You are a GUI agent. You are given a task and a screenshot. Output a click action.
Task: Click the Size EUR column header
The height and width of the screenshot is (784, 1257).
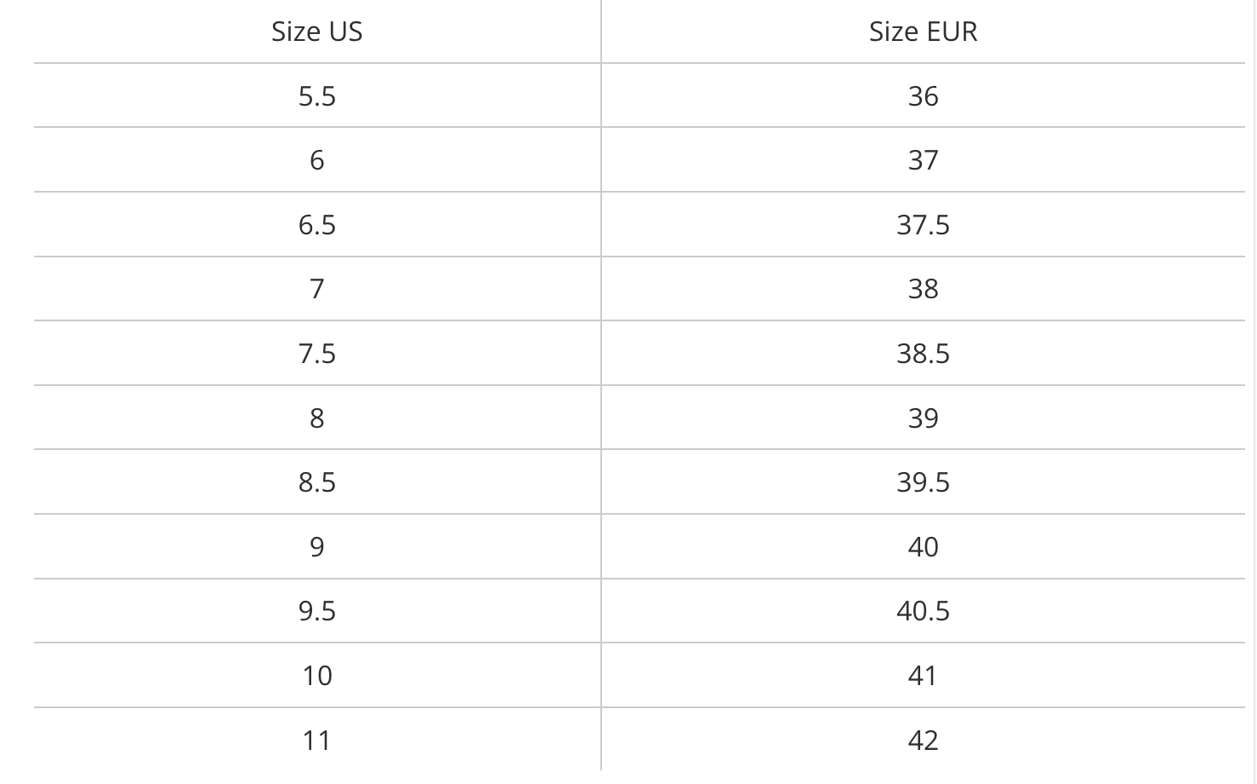click(923, 32)
